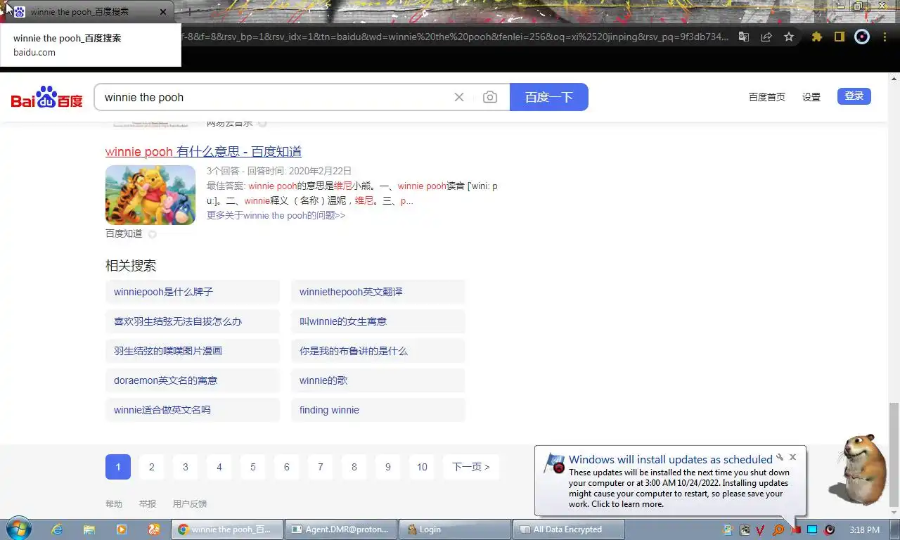
Task: Click the 百度一下 search button
Action: click(x=549, y=97)
